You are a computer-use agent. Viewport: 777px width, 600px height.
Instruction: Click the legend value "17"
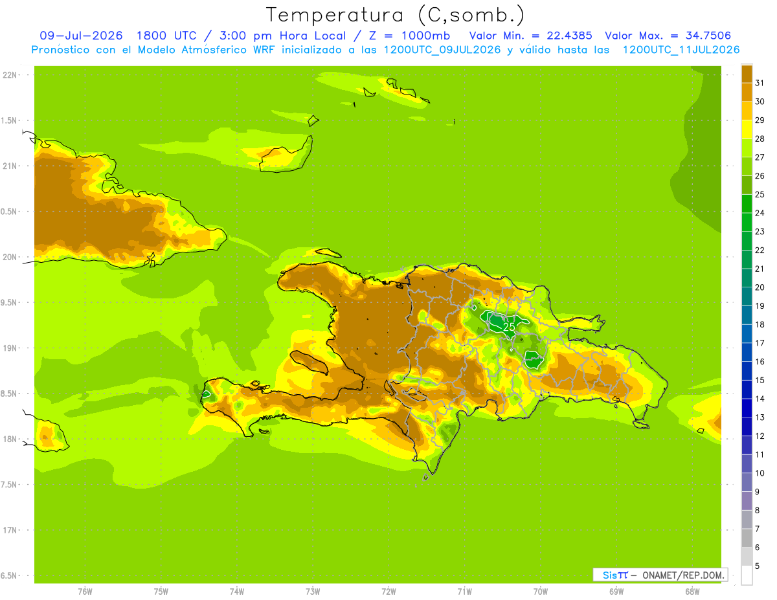coord(760,343)
